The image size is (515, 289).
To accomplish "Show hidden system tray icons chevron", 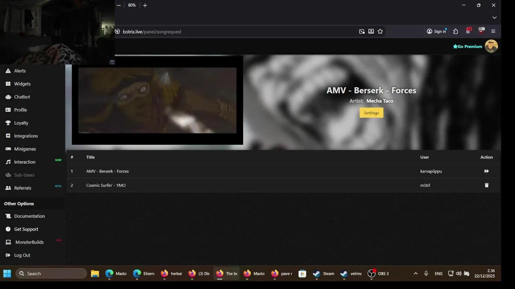I will 416,274.
